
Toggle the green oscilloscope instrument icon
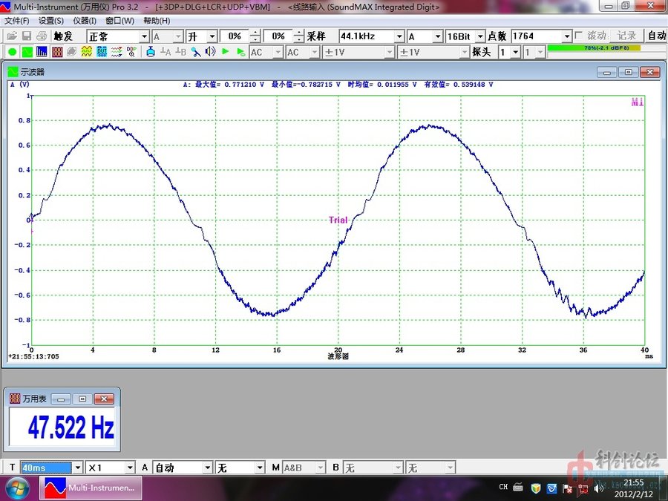pos(27,52)
